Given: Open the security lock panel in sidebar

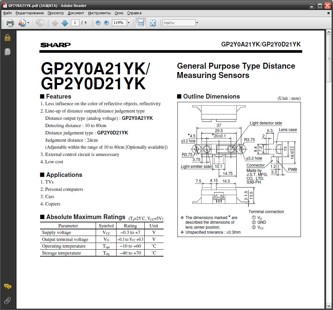Looking at the screenshot, I should pos(7,38).
